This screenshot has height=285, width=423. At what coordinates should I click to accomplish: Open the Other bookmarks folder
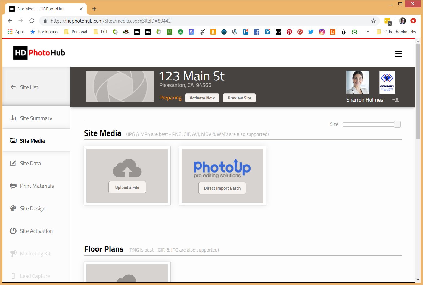pos(396,32)
